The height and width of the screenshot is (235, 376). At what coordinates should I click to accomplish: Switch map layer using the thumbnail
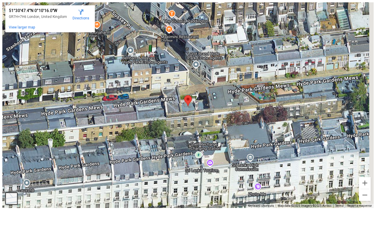click(x=11, y=199)
